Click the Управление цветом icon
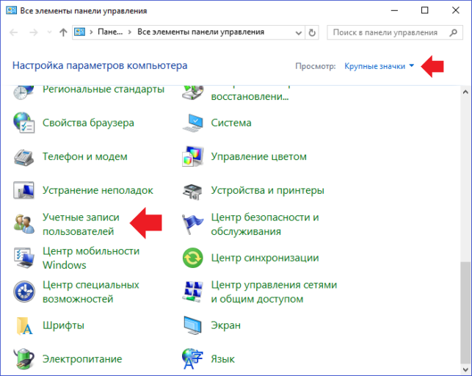 (x=192, y=156)
